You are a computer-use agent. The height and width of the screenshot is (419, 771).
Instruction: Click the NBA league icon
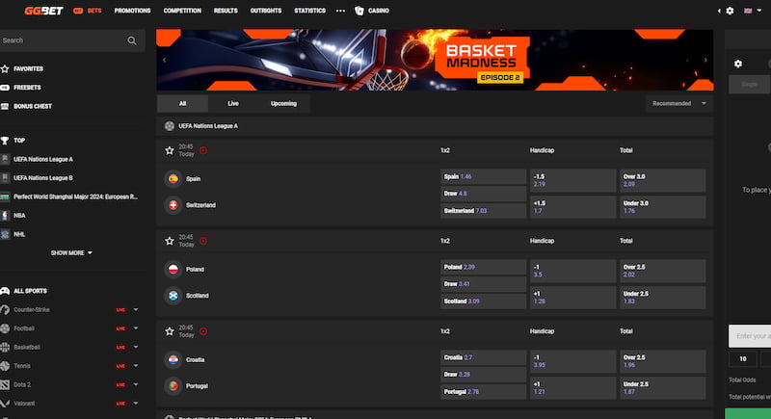5,215
